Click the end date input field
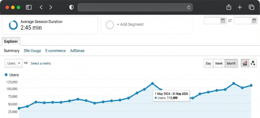 (242, 21)
